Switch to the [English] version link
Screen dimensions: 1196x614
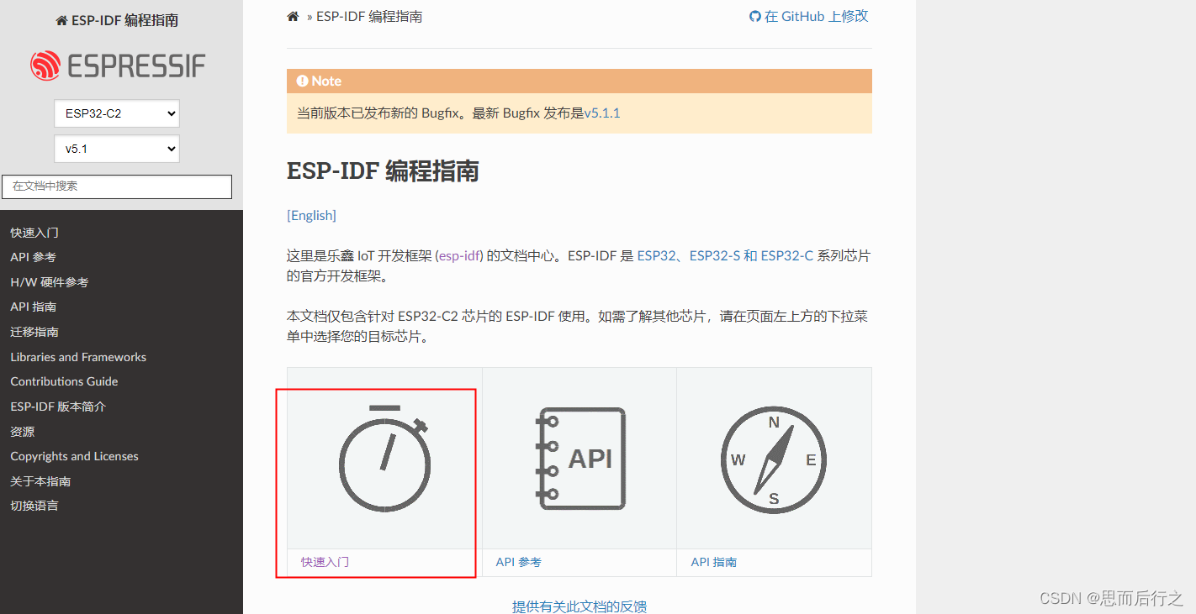311,215
